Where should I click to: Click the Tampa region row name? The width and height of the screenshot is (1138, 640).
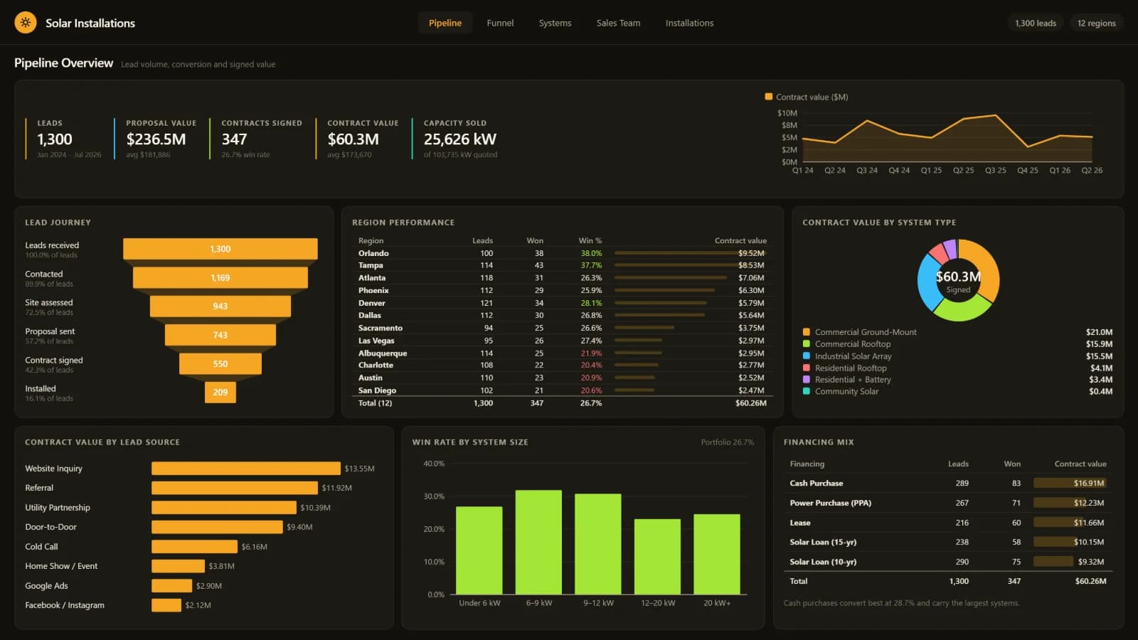[371, 265]
